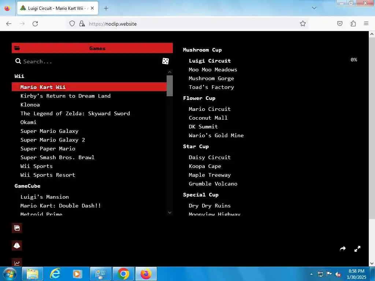Launch Internet Explorer from the taskbar
This screenshot has height=281, width=375.
click(55, 274)
